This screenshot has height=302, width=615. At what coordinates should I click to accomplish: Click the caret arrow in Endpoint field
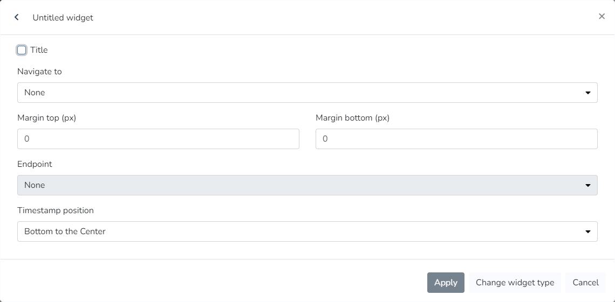pos(587,185)
